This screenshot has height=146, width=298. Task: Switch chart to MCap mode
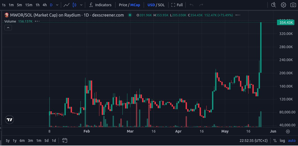coord(135,5)
